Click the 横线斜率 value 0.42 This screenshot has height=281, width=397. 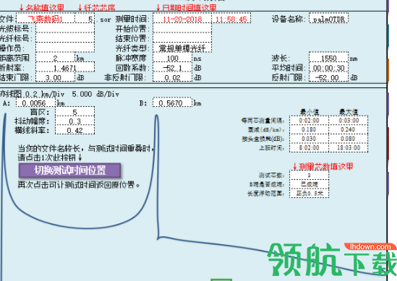click(74, 130)
